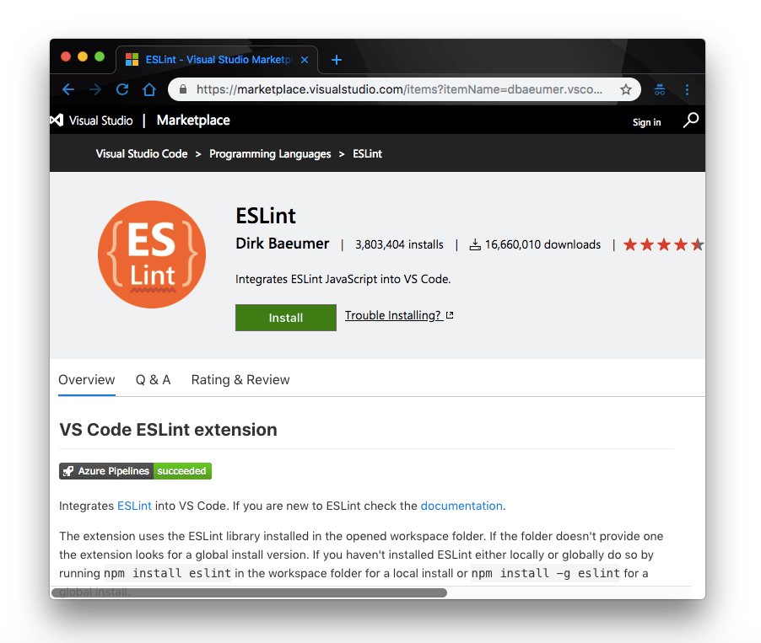Click the external link icon after Trouble Installing
Screen dimensions: 761x643
(450, 315)
